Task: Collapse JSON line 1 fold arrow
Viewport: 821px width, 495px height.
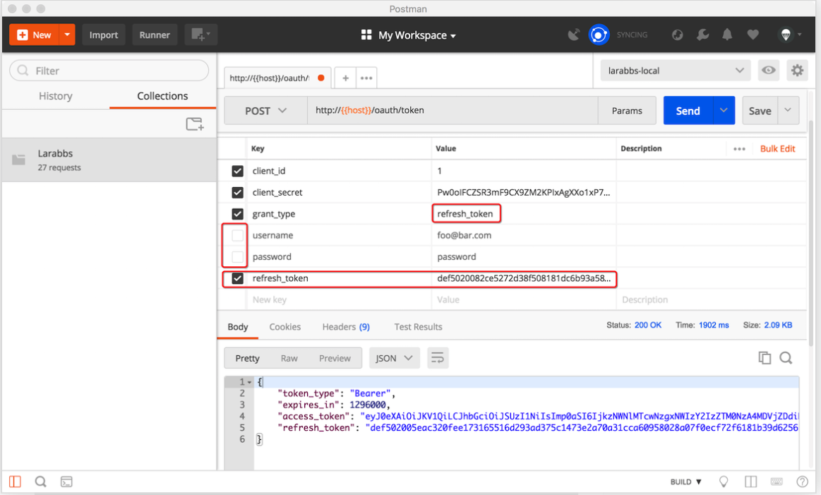Action: [250, 383]
